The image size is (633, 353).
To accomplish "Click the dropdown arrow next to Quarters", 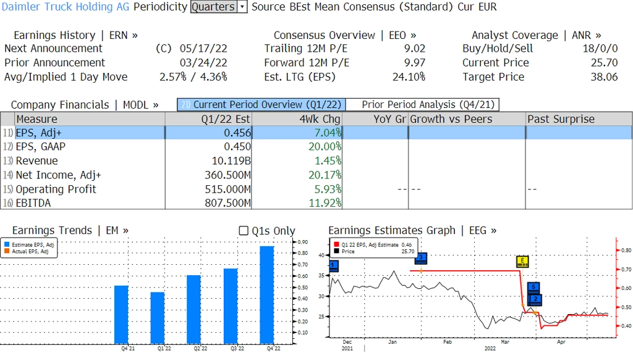I will tap(242, 7).
